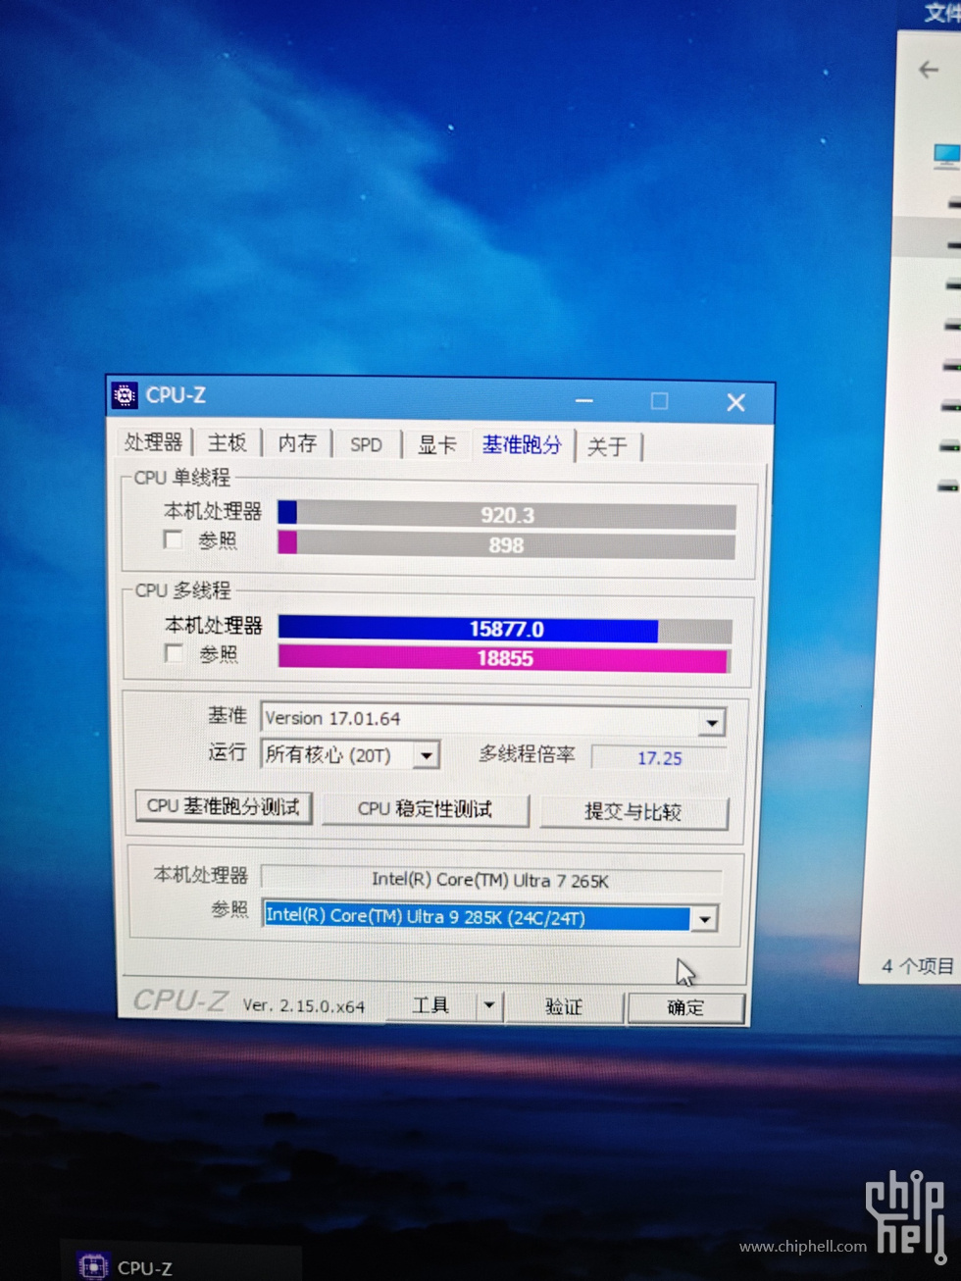Expand the 参照 processor dropdown list
This screenshot has width=961, height=1281.
703,920
